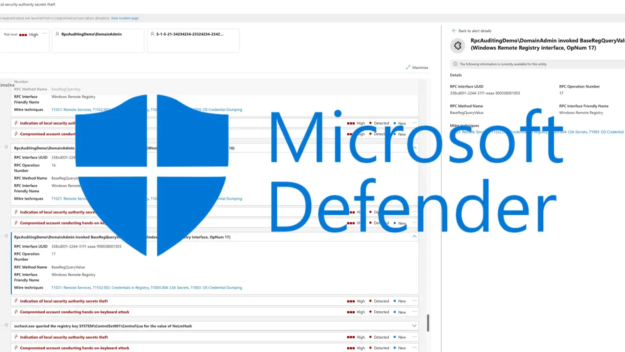The width and height of the screenshot is (625, 352).
Task: Open the View incident page link
Action: 125,18
